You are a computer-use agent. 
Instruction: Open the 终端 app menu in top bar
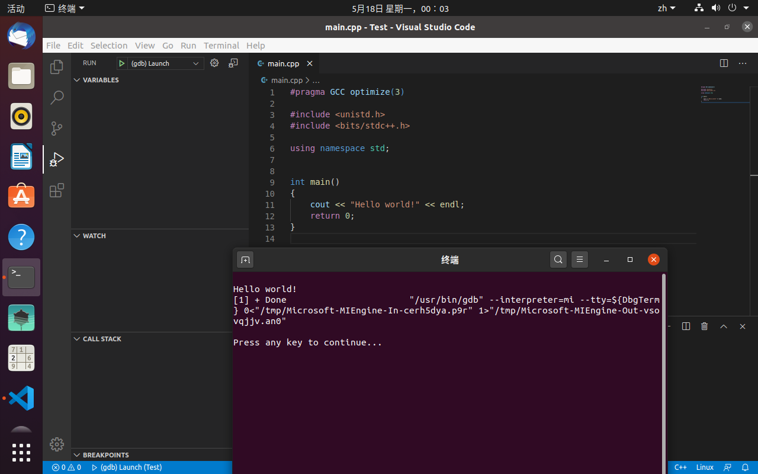coord(65,8)
